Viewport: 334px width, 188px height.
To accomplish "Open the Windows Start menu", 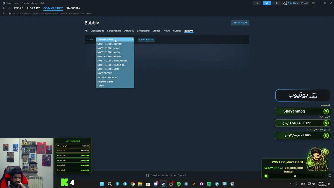I will (x=102, y=184).
